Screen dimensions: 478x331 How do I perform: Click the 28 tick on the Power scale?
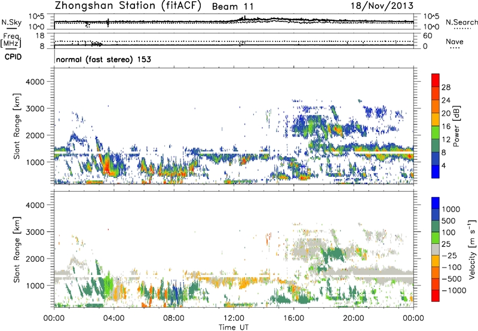(446, 87)
